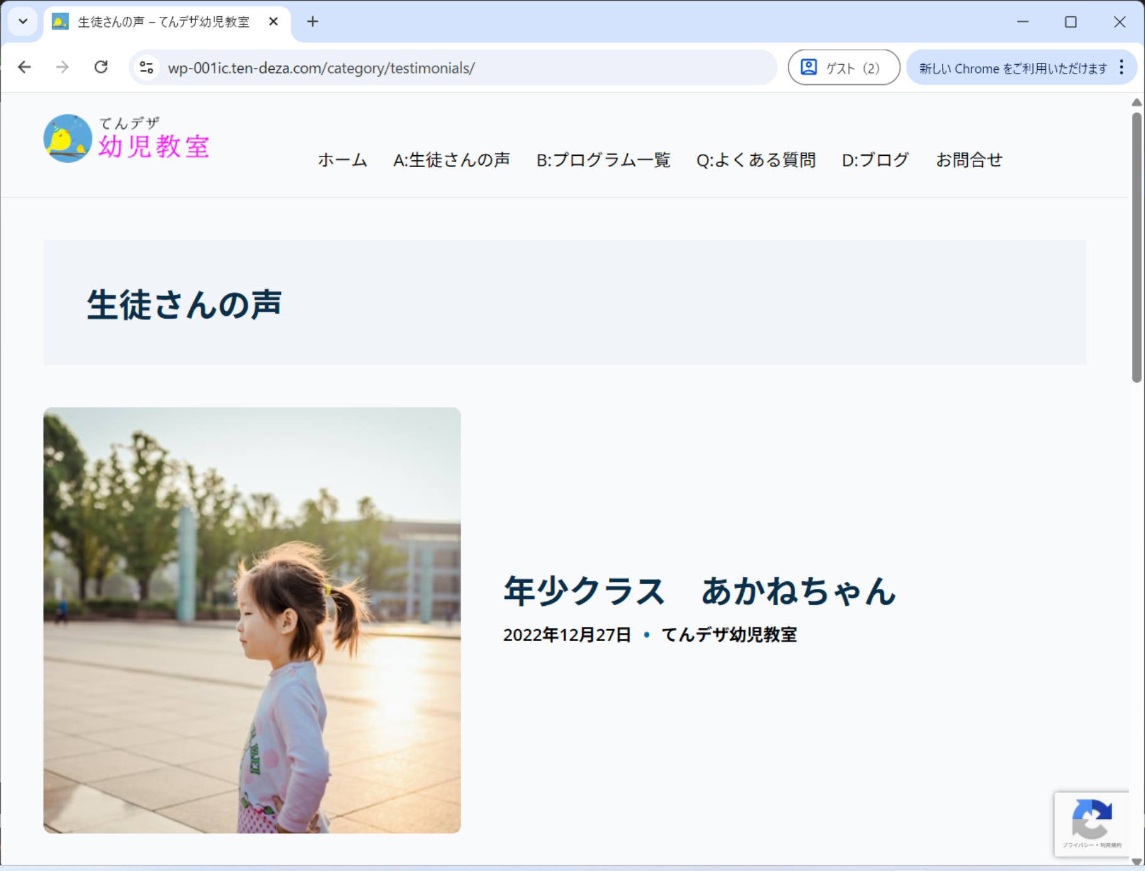Open the D:ブログ navigation item

pos(875,160)
